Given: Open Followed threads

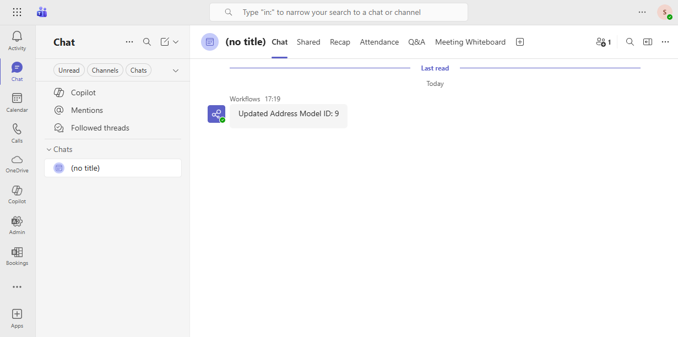Looking at the screenshot, I should pos(100,128).
